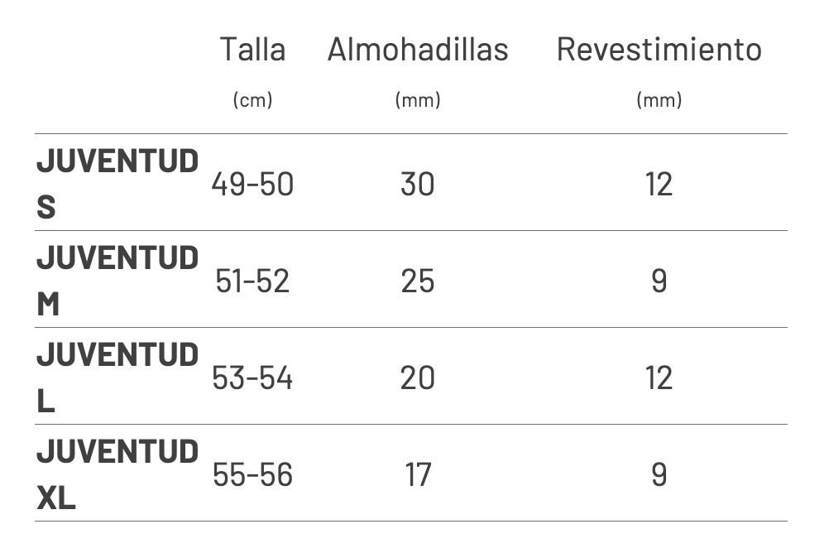Click the JUVENTUD L row label
829x553 pixels.
coord(117,377)
